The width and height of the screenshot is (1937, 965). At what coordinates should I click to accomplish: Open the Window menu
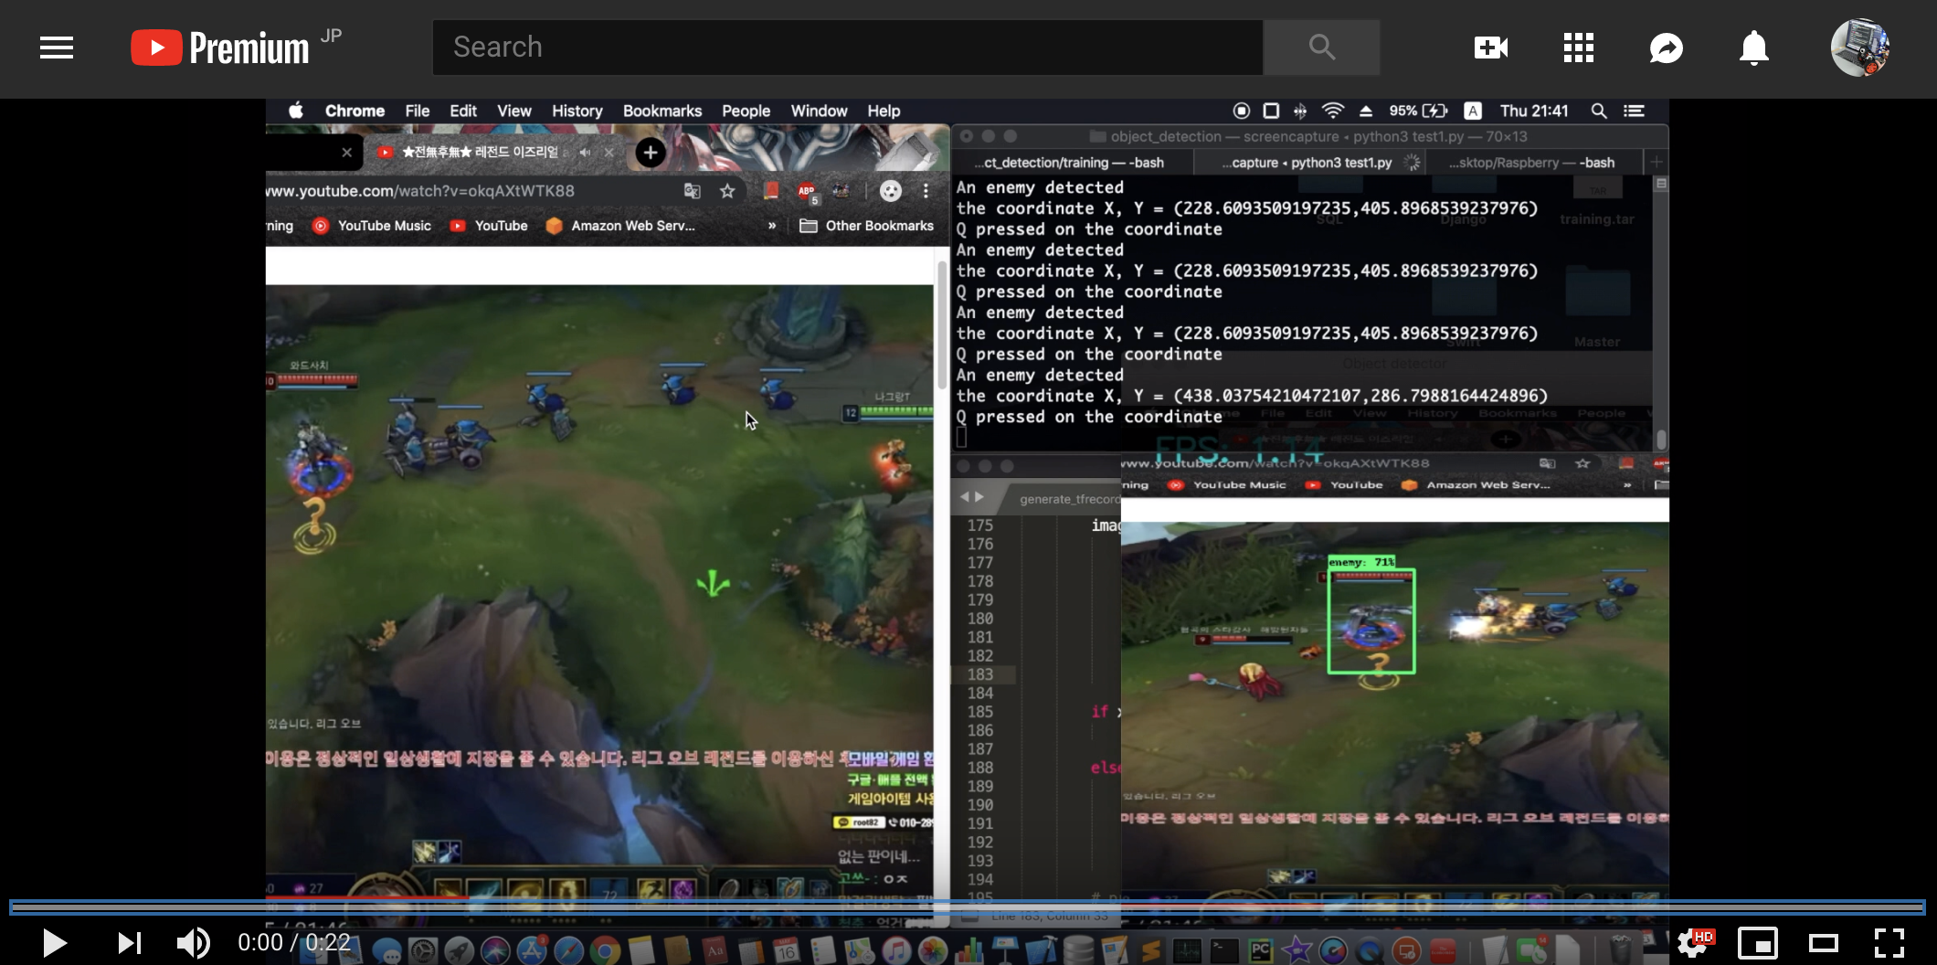click(x=820, y=111)
